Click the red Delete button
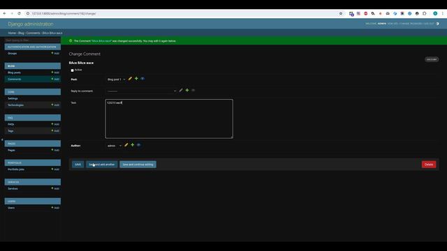Image resolution: width=447 pixels, height=251 pixels. click(x=429, y=165)
